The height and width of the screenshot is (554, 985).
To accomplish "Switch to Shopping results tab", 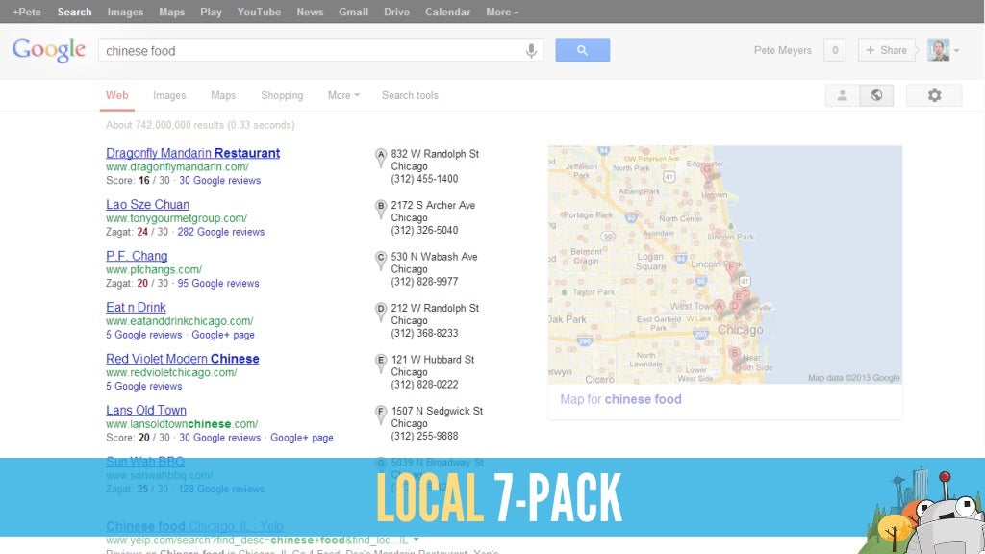I will click(282, 95).
